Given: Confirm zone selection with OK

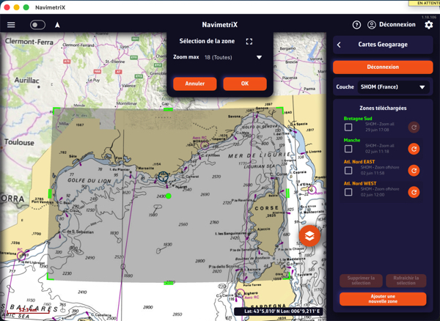Looking at the screenshot, I should point(245,84).
